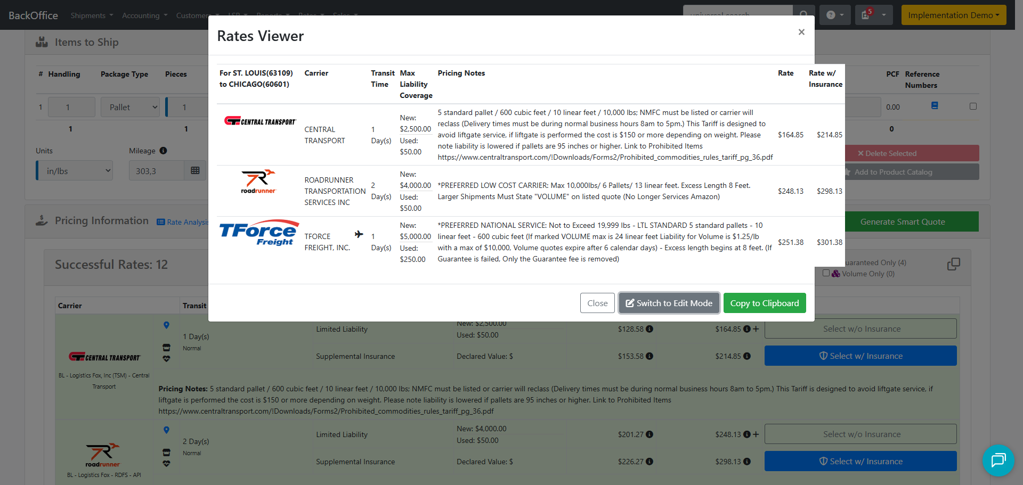Click the Mileage info icon

coord(163,151)
